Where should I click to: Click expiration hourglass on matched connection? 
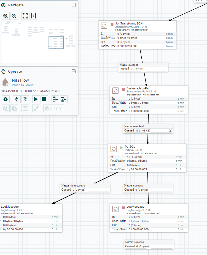tap(170, 130)
